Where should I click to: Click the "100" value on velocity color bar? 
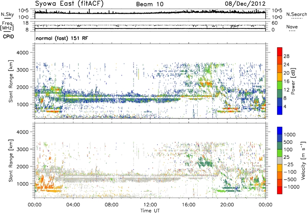[289, 150]
